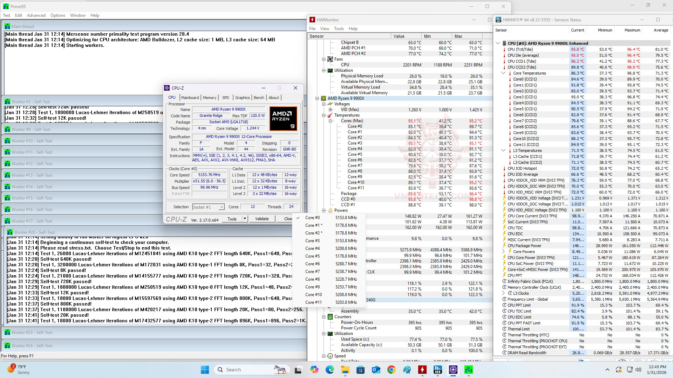This screenshot has height=378, width=673.
Task: Choose Core #7 in the core clock list
Action: 312,272
